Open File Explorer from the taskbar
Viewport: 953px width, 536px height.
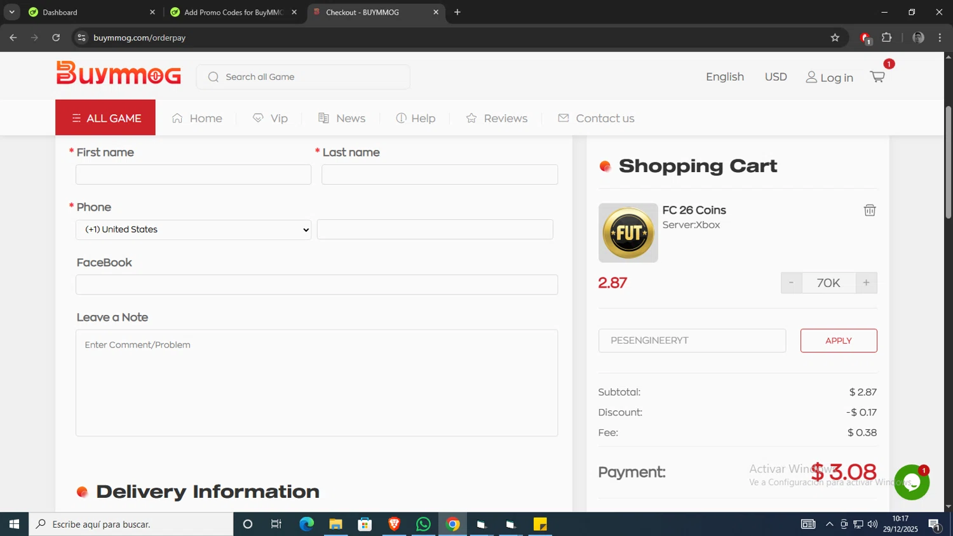[x=335, y=524]
